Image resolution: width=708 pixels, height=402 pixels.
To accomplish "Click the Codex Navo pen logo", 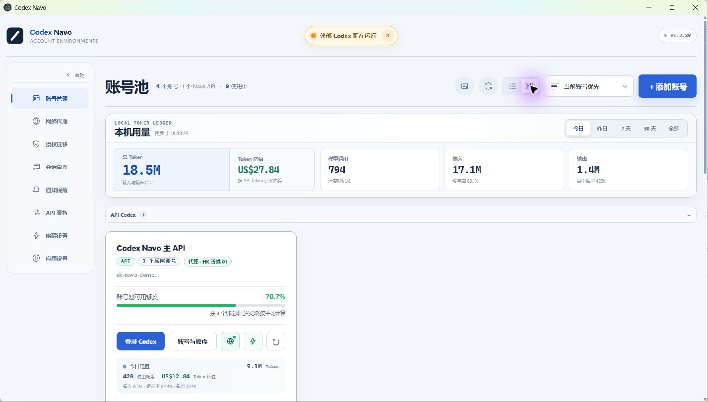I will (x=15, y=36).
